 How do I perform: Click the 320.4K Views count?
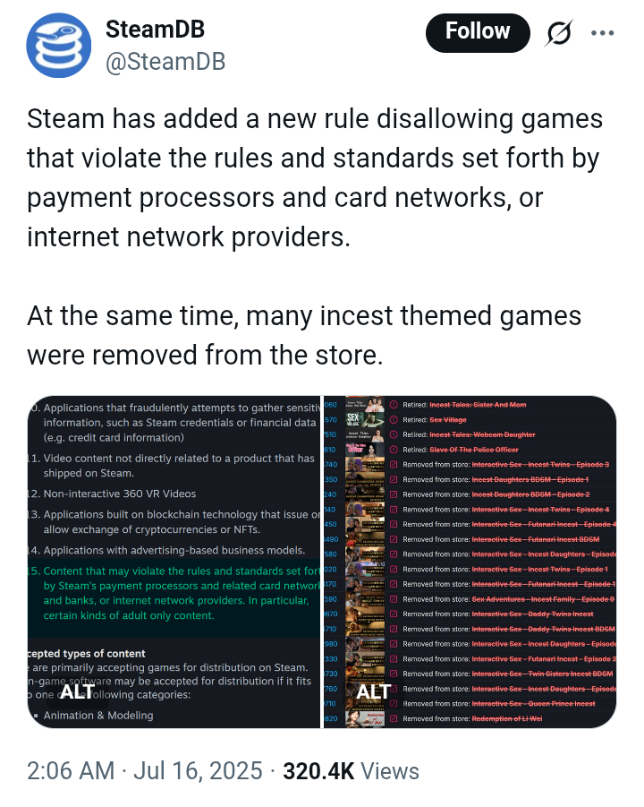(x=351, y=771)
